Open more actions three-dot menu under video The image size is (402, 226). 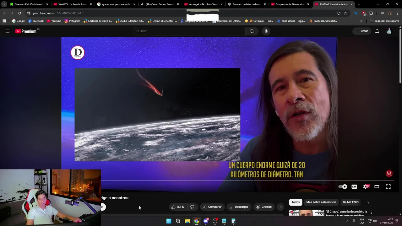click(280, 207)
